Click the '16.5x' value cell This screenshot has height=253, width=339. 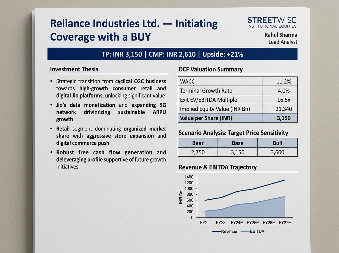tap(280, 100)
